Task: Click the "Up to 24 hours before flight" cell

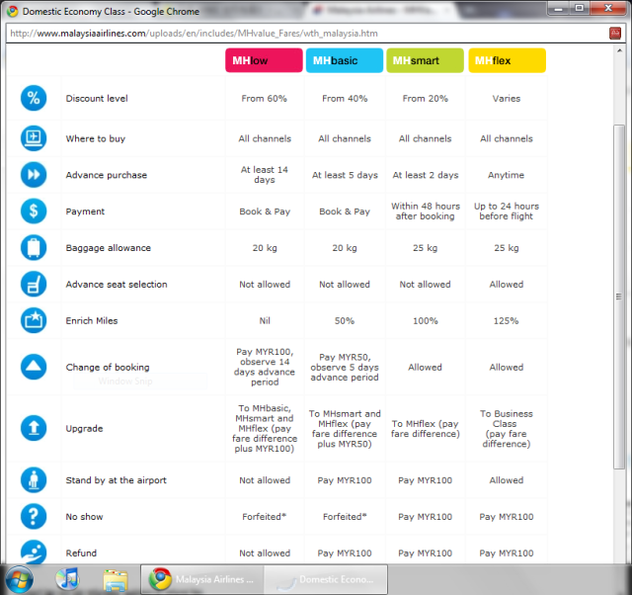Action: tap(507, 211)
